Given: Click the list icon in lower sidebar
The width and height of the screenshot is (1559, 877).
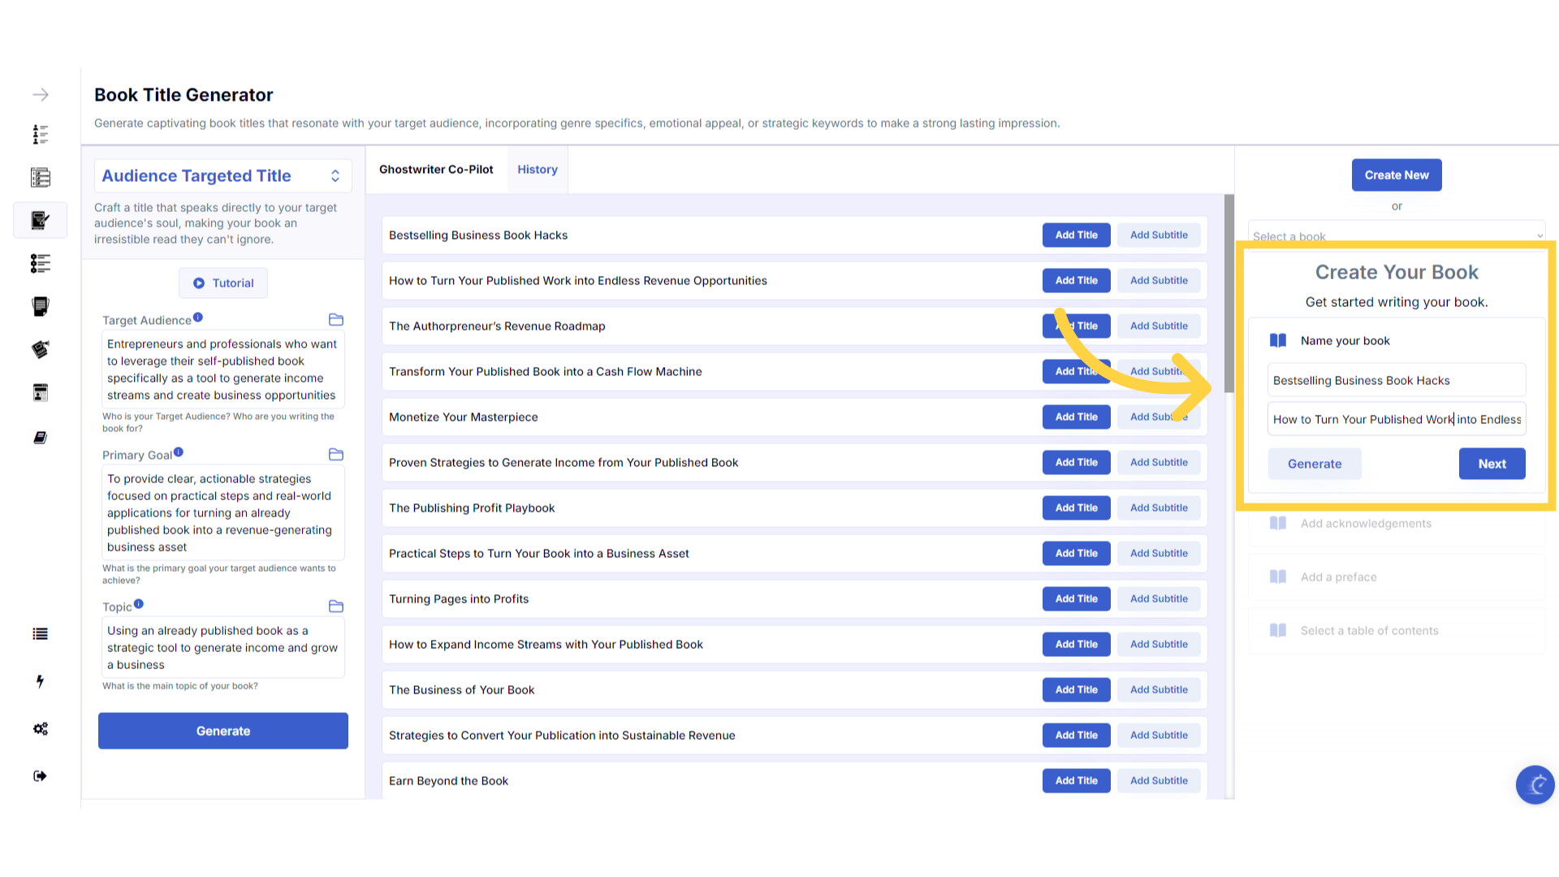Looking at the screenshot, I should coord(41,634).
